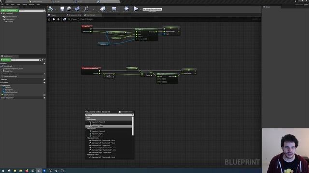This screenshot has height=173, width=309.
Task: Open the Help menu
Action: pyautogui.click(x=38, y=4)
